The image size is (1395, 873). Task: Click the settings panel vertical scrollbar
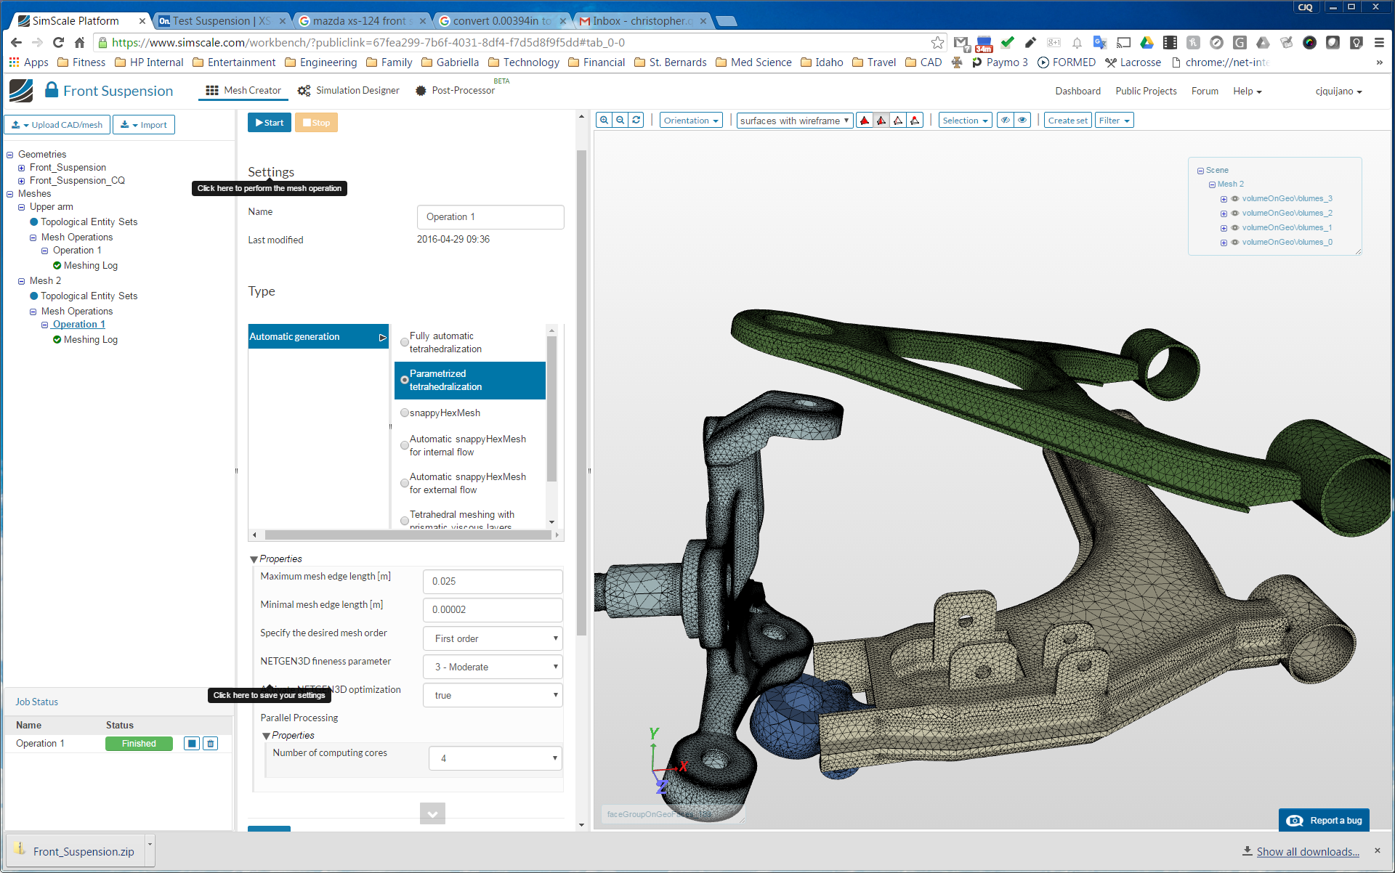click(581, 392)
